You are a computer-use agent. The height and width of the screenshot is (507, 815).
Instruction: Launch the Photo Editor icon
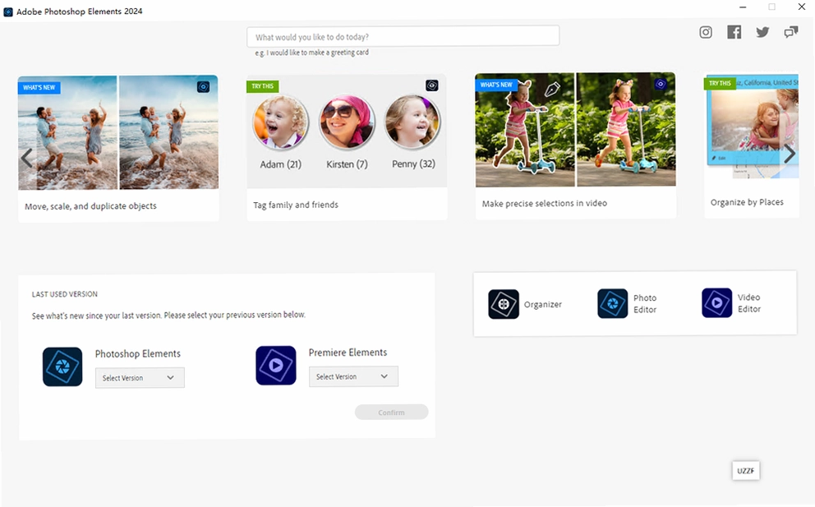pos(612,304)
